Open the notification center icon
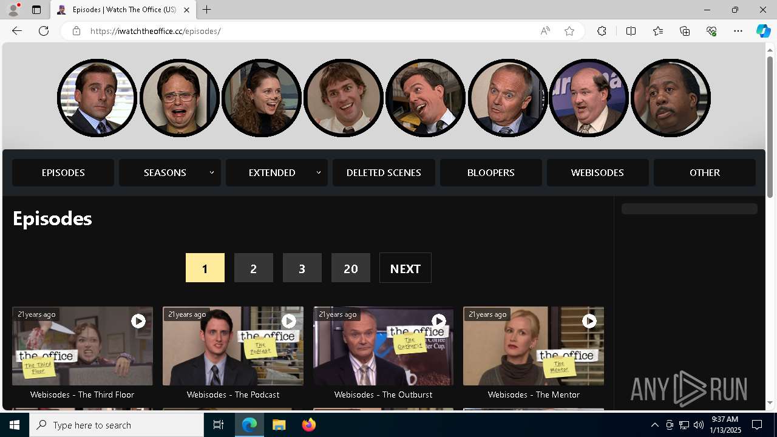This screenshot has height=437, width=777. (x=757, y=425)
